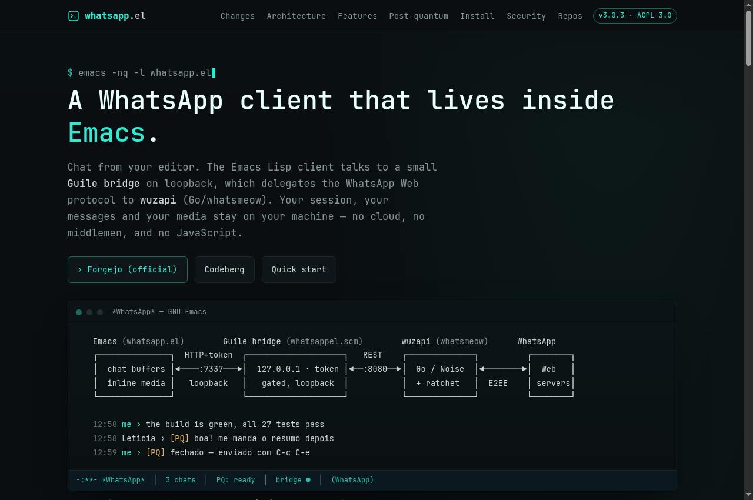The width and height of the screenshot is (753, 500).
Task: Click the green dot in Emacs window titlebar
Action: click(79, 312)
